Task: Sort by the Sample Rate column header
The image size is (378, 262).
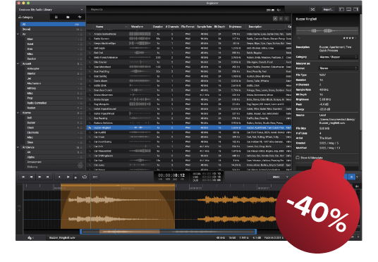Action: 205,27
